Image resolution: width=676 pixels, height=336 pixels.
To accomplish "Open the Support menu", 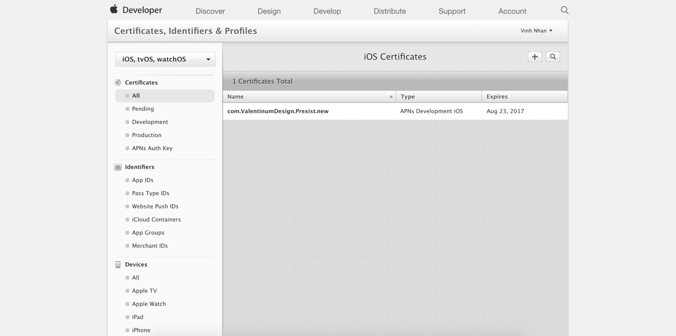I will click(452, 11).
